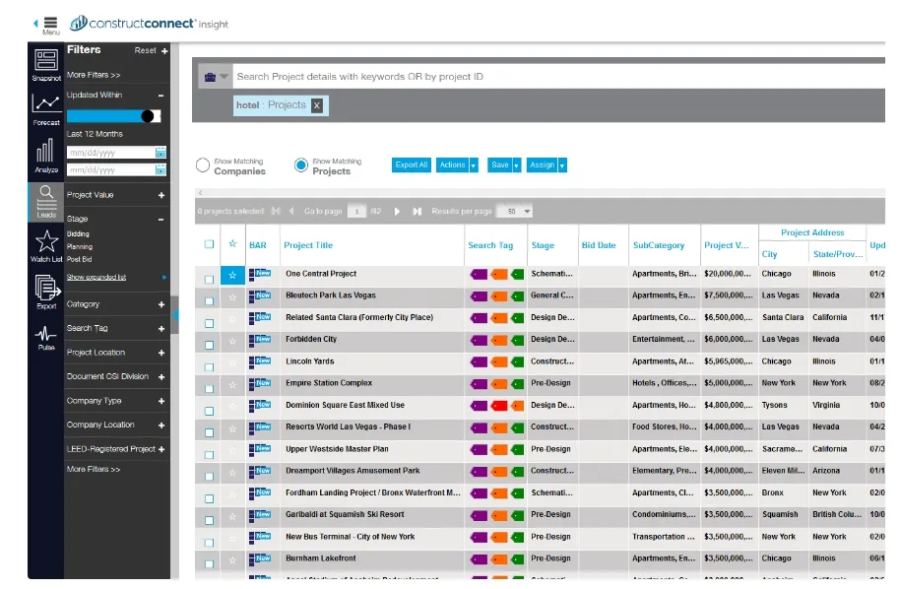Open More Filters link at top
This screenshot has width=899, height=589.
tap(94, 75)
